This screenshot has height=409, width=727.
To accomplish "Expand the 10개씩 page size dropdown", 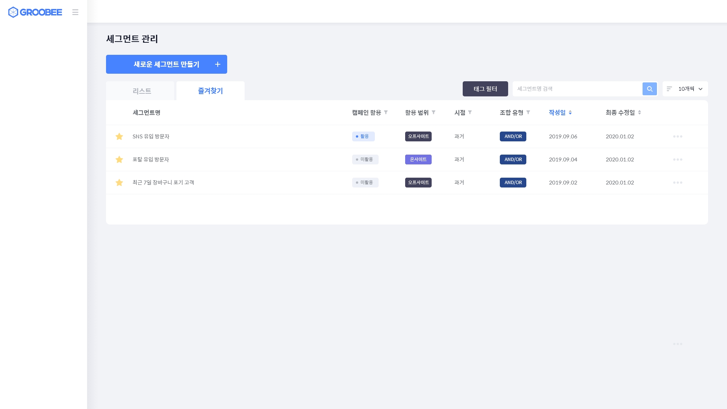I will tap(685, 89).
